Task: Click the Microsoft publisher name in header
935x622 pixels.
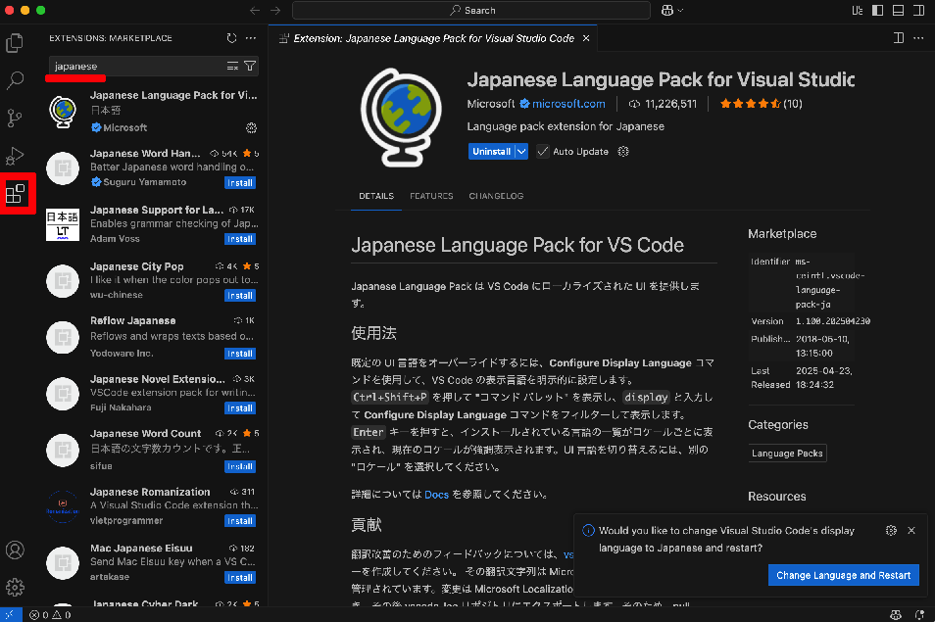Action: 491,104
